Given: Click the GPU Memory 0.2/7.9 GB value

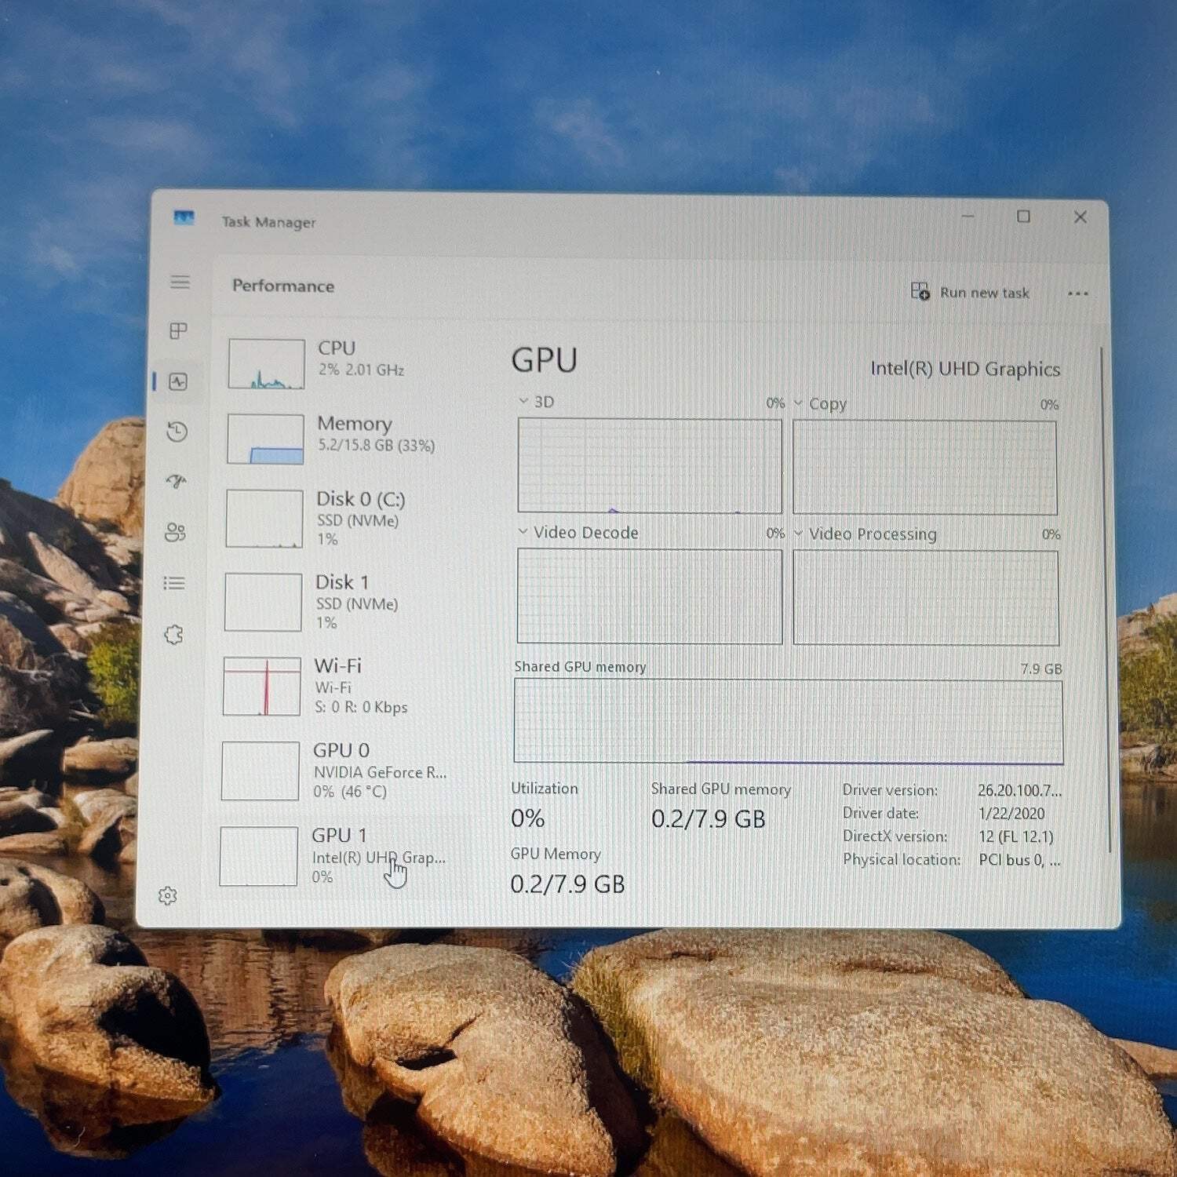Looking at the screenshot, I should pos(567,884).
